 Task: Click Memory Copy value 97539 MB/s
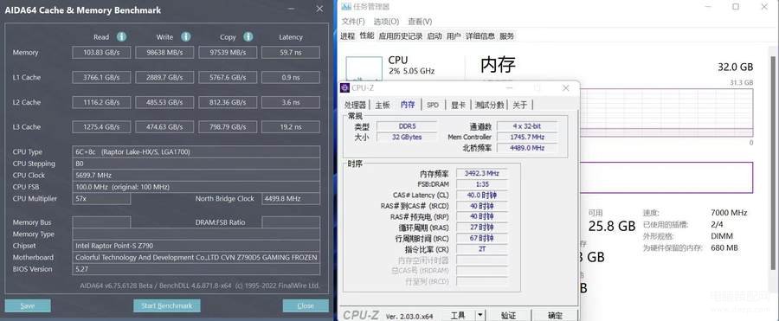(228, 53)
